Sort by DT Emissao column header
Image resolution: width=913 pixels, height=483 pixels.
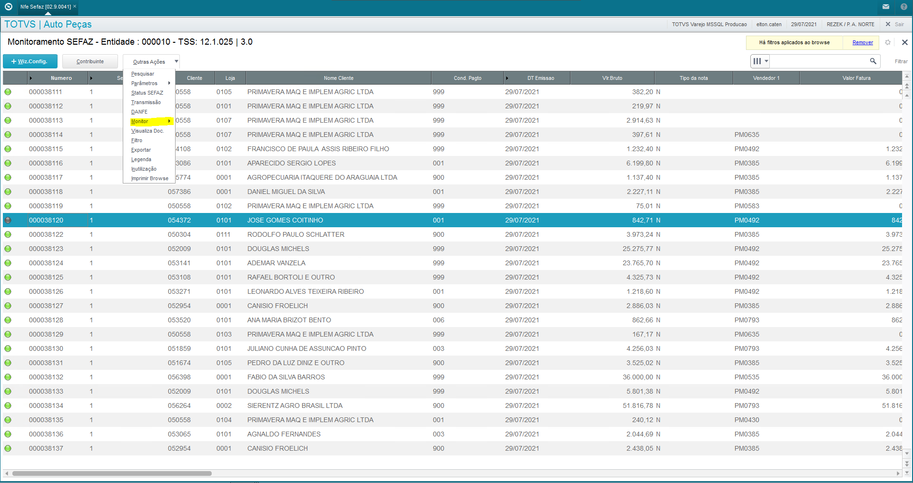[537, 78]
